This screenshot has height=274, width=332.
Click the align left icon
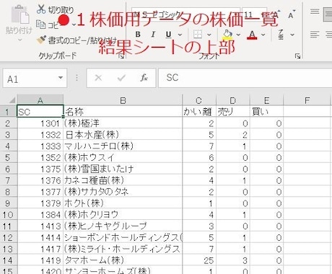pos(315,35)
